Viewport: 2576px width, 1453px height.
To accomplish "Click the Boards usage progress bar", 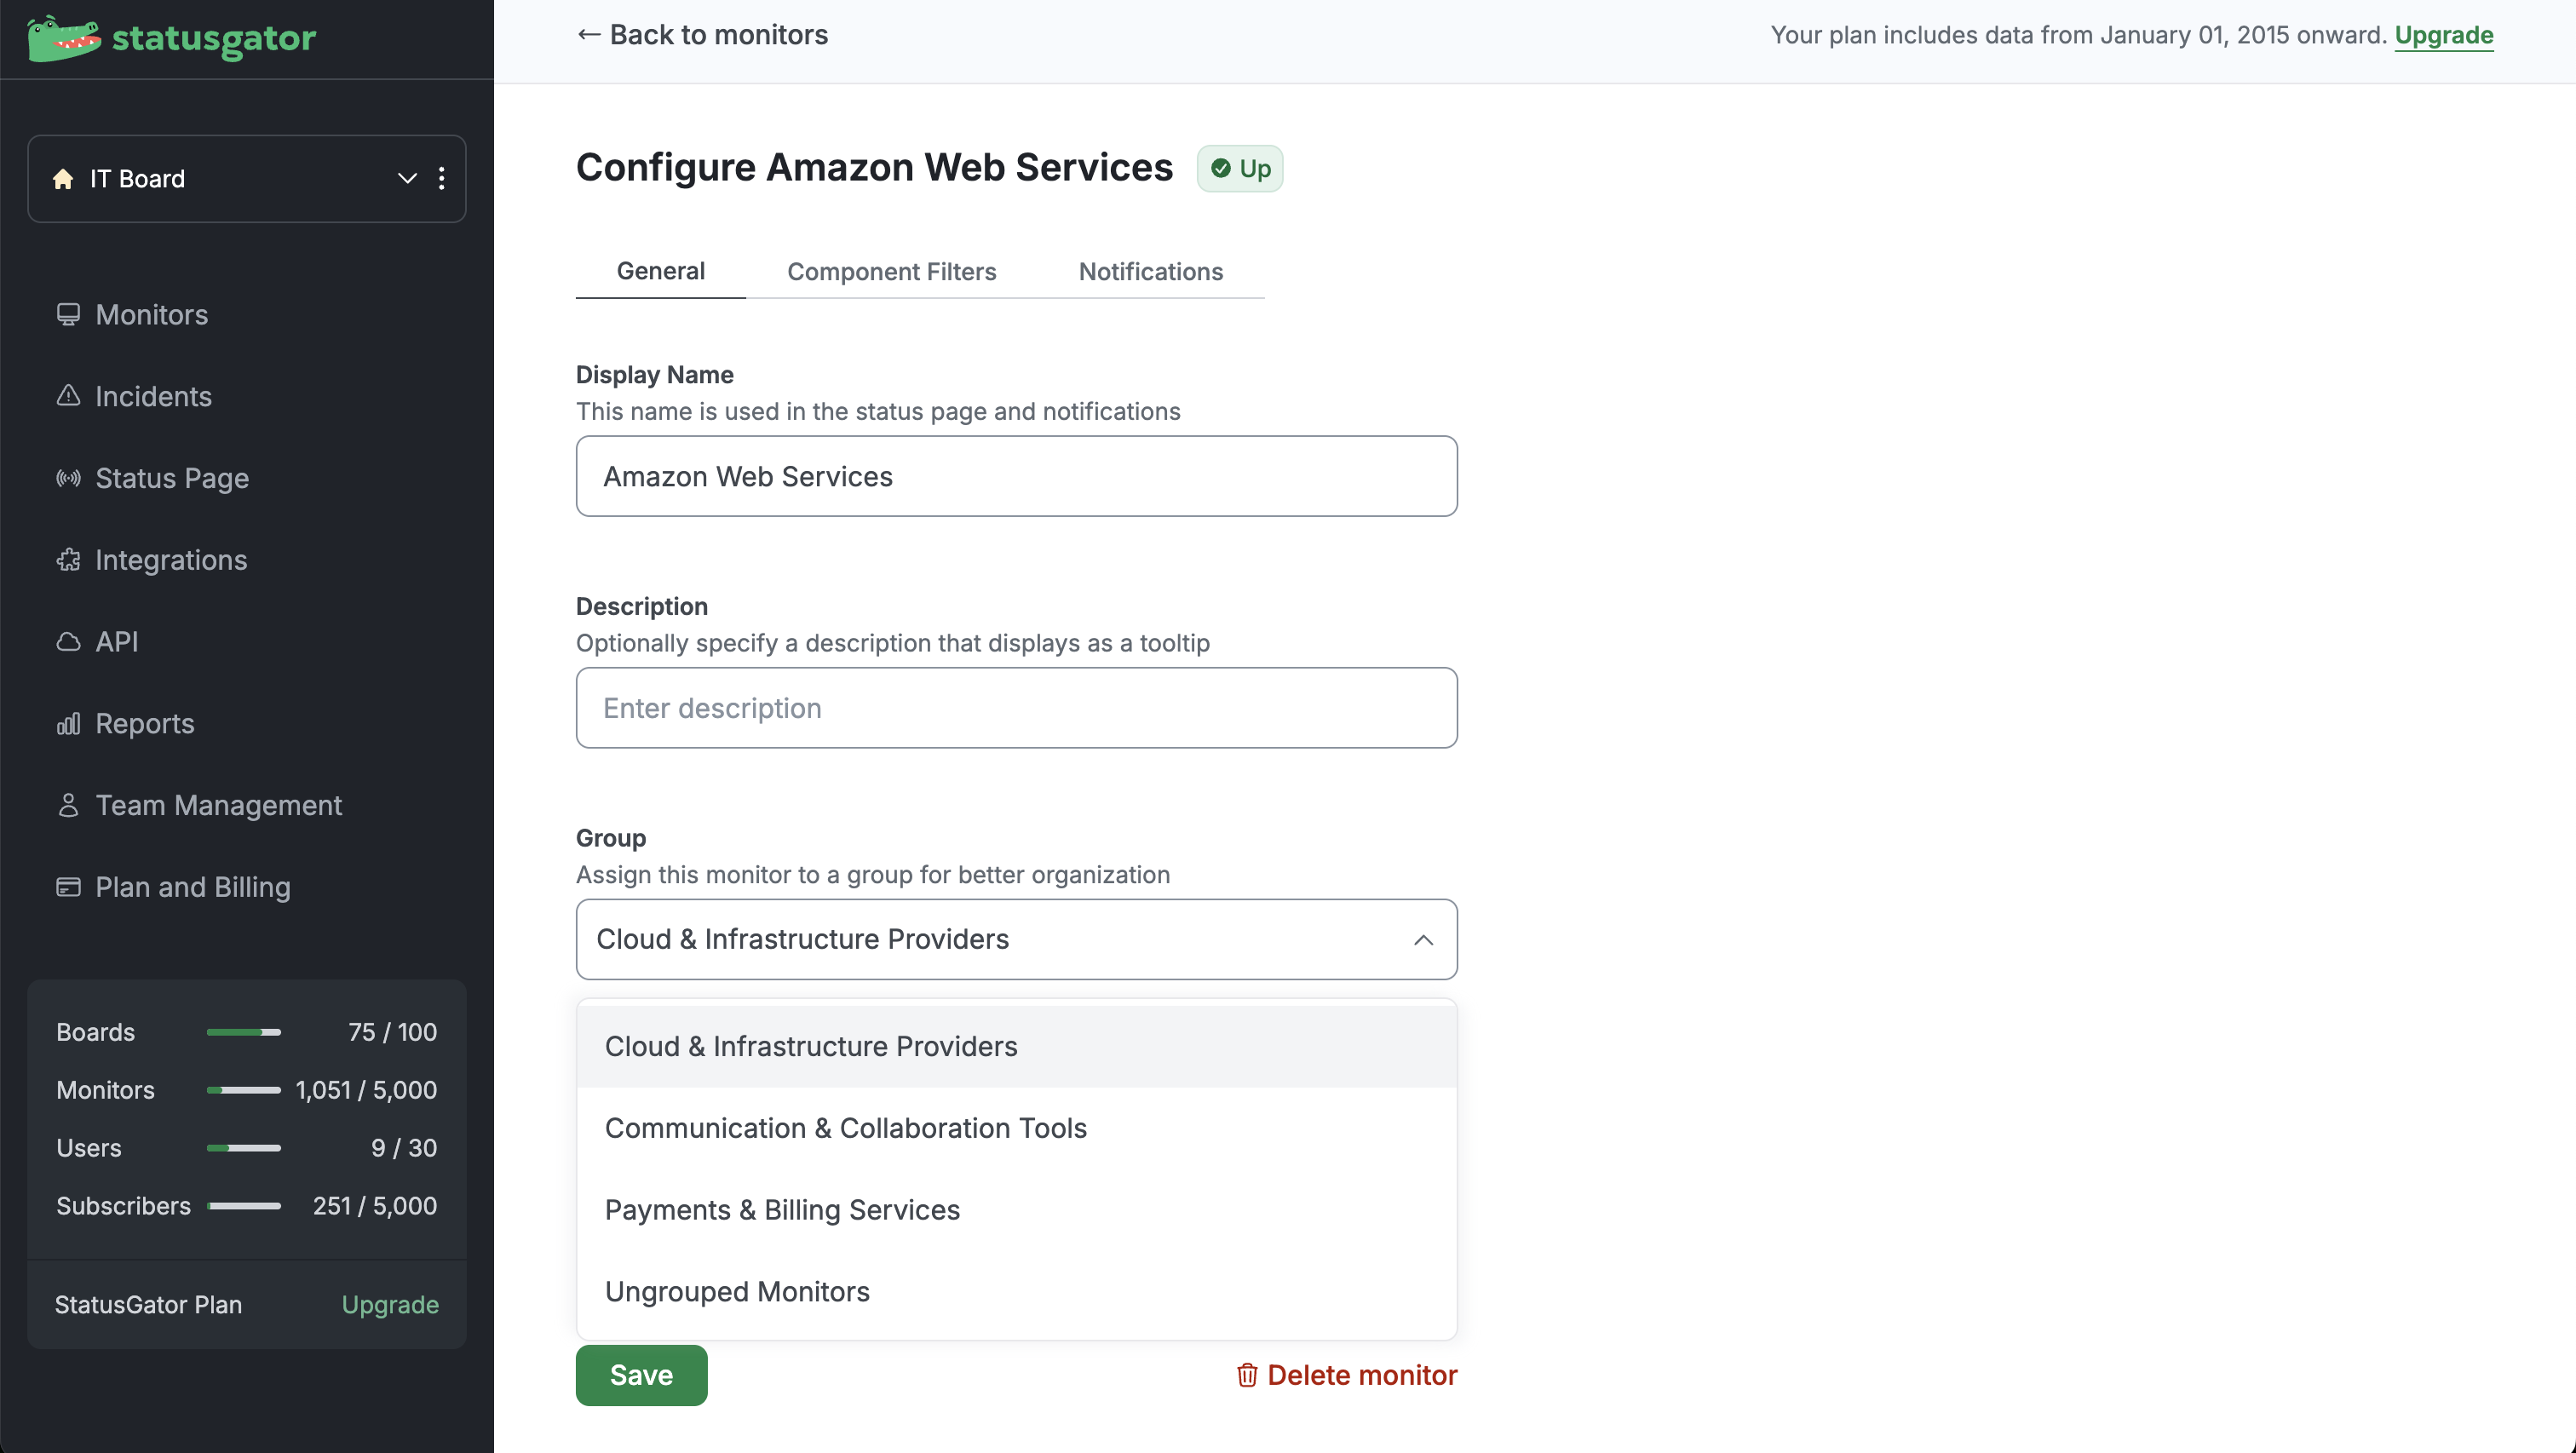I will tap(243, 1032).
